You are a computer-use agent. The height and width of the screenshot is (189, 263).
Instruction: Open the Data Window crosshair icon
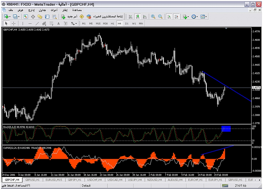33,17
